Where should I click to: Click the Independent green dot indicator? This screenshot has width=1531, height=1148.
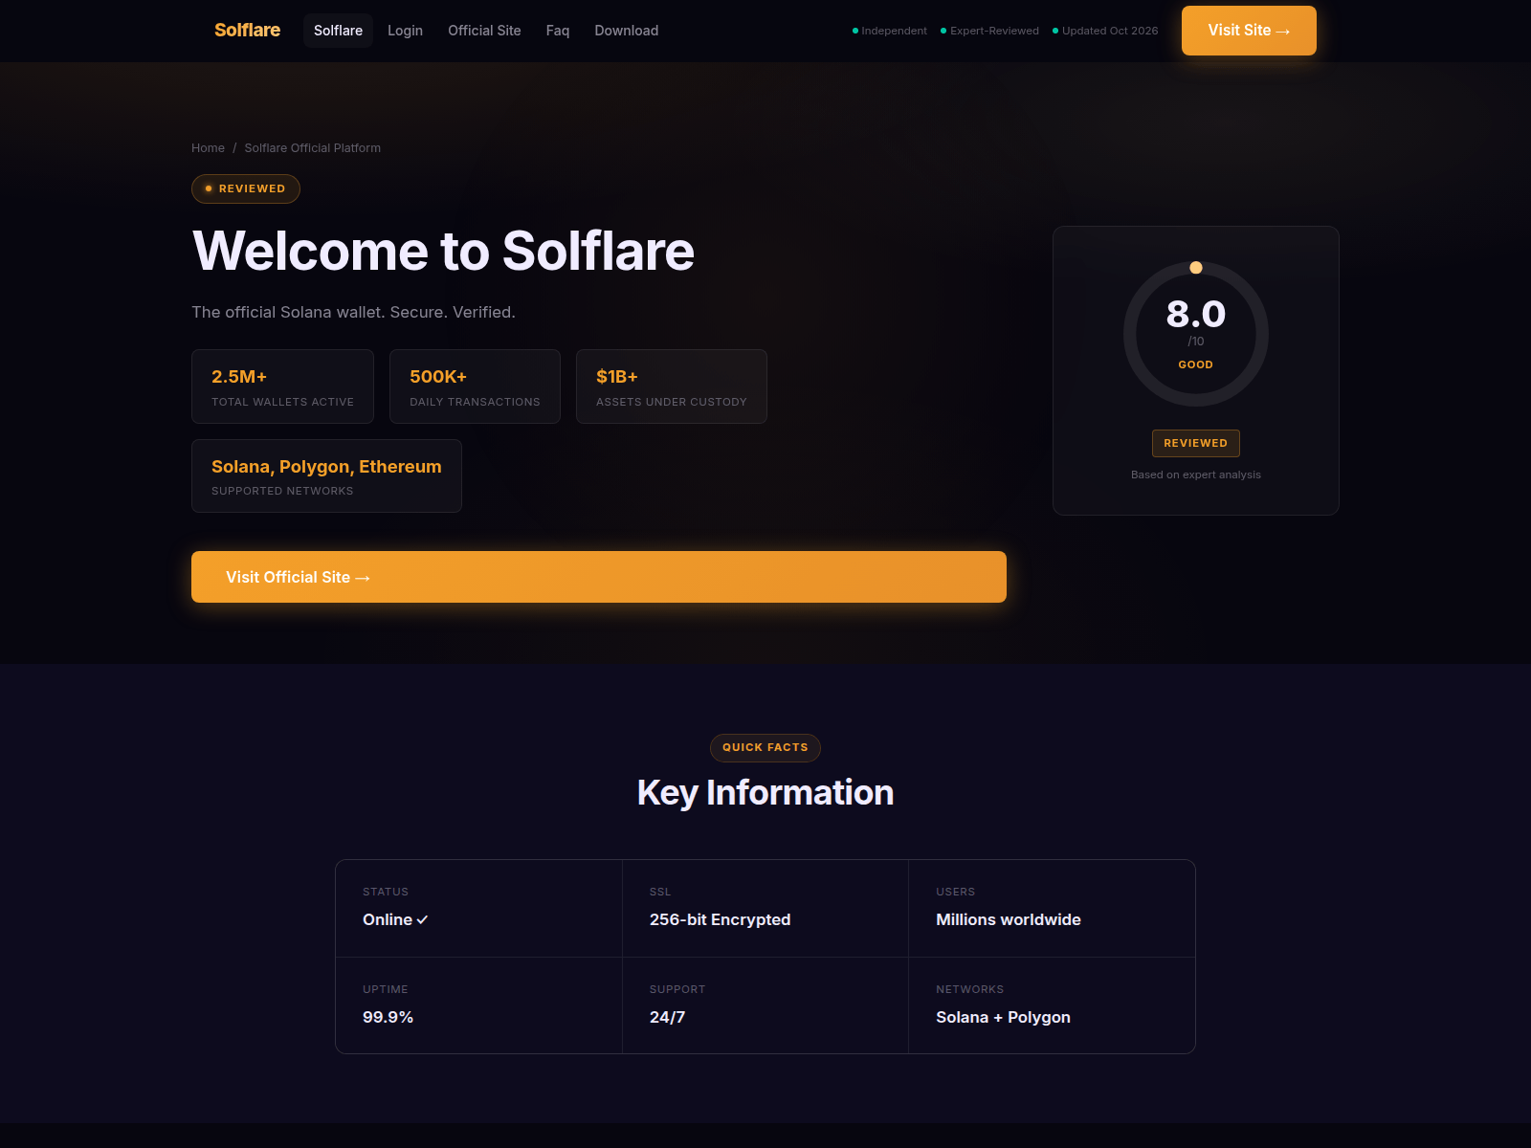click(855, 31)
